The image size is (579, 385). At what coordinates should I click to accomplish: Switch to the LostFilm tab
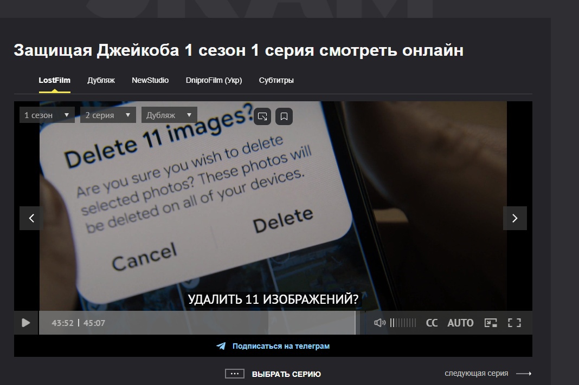(54, 80)
